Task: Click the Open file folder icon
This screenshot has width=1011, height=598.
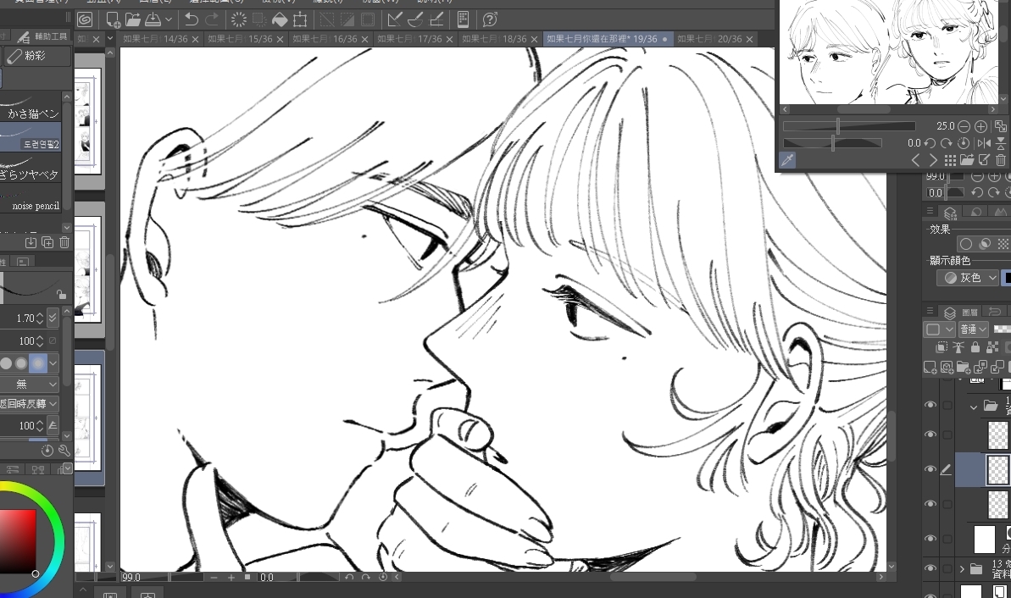Action: [x=132, y=20]
